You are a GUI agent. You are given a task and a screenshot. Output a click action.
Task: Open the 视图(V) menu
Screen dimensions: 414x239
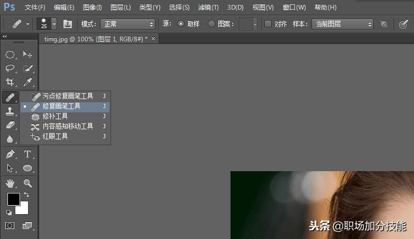263,7
